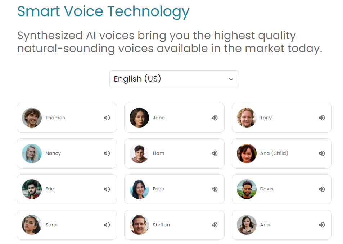Select Thomas avatar thumbnail
The width and height of the screenshot is (343, 244).
pyautogui.click(x=32, y=118)
